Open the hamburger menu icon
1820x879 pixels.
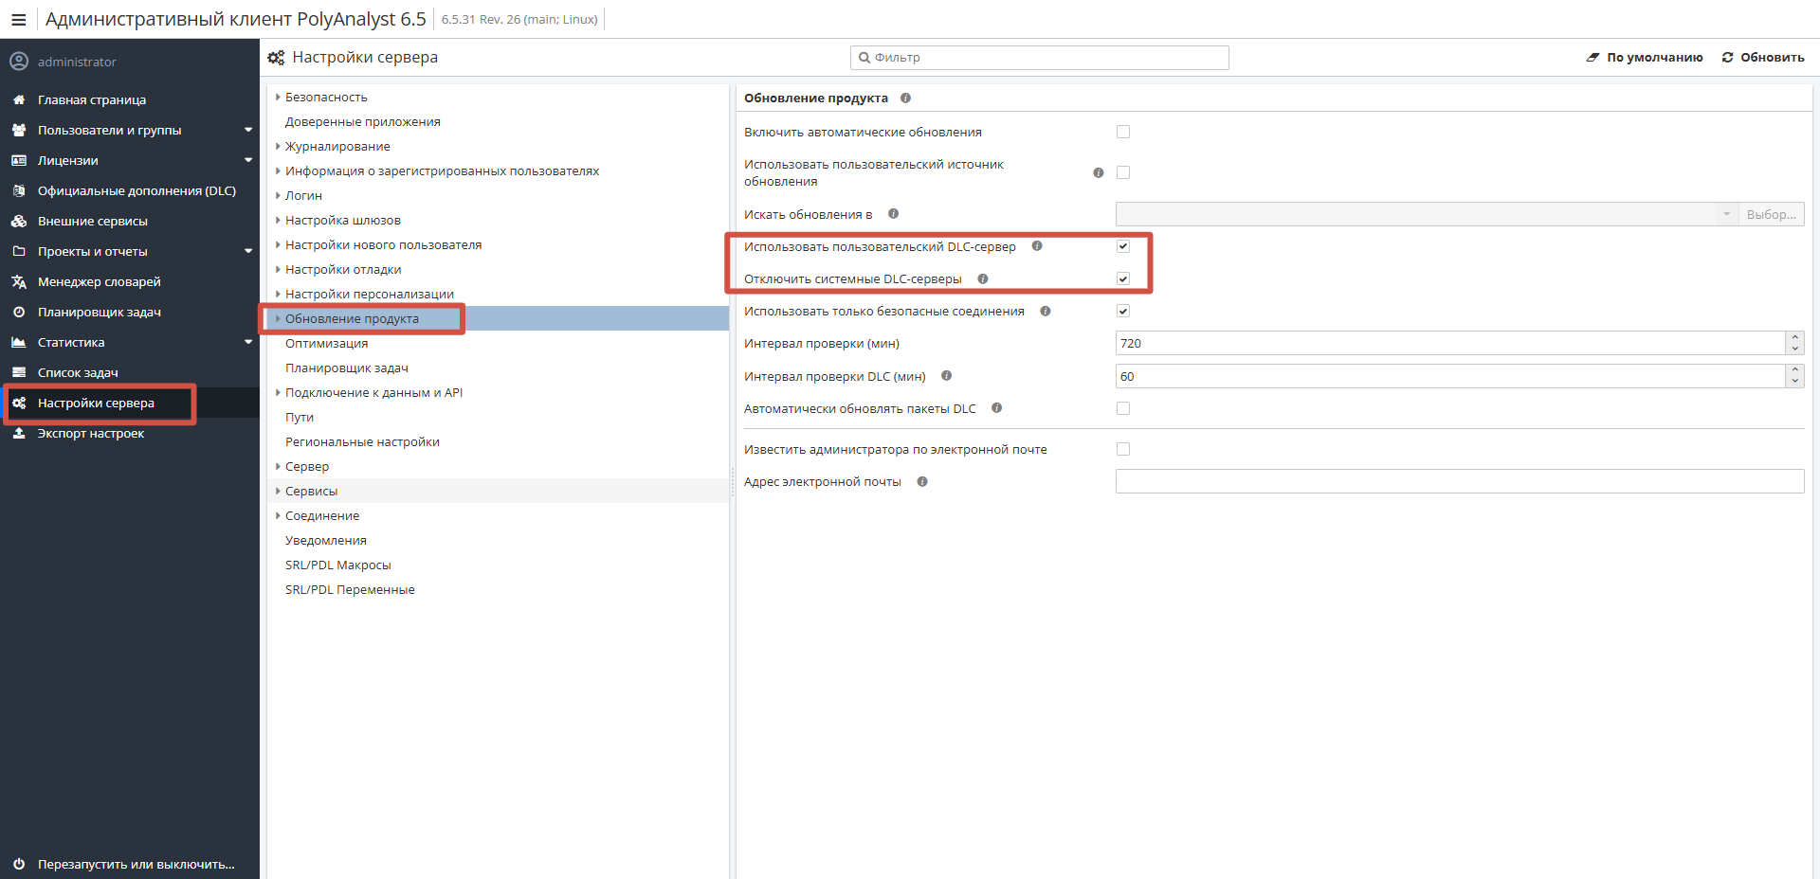tap(18, 19)
